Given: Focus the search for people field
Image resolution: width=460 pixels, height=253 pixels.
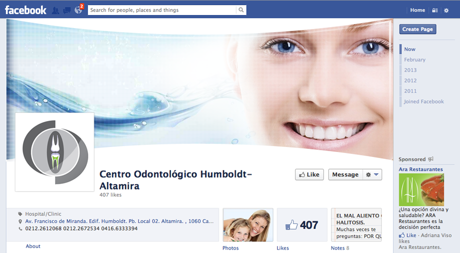Looking at the screenshot, I should pyautogui.click(x=162, y=10).
